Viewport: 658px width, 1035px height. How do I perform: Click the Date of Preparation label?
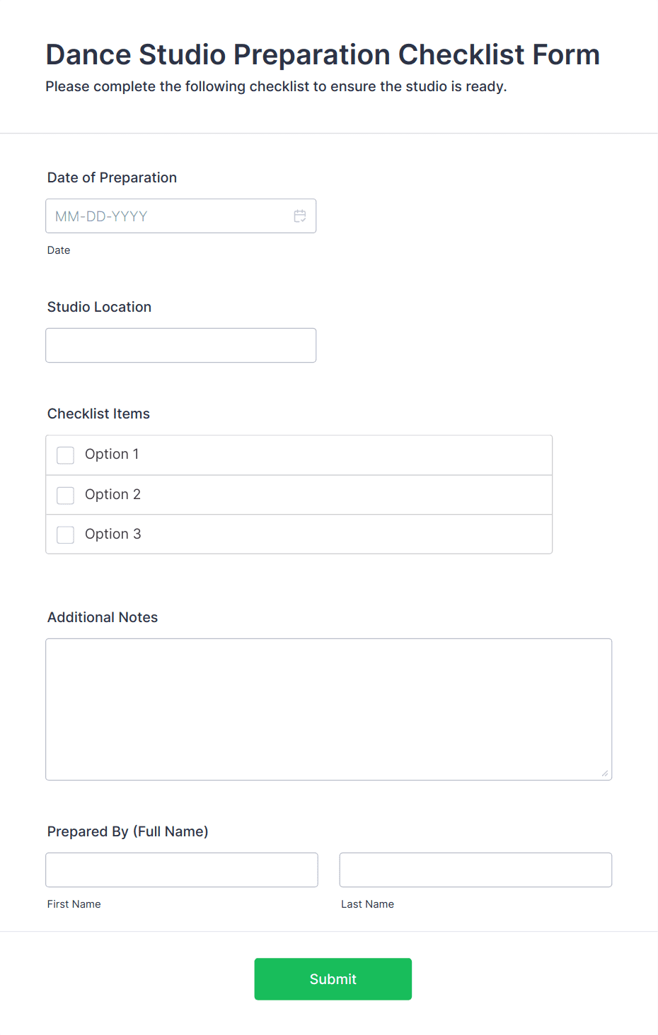(x=112, y=177)
